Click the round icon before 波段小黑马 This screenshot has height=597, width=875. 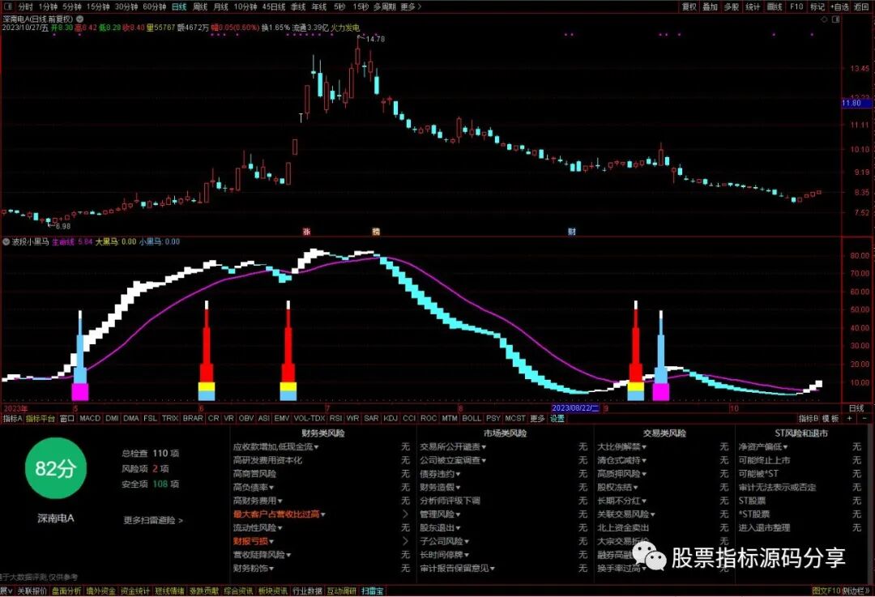[6, 241]
